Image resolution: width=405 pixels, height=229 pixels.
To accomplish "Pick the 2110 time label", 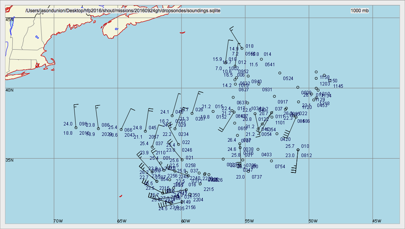I will (x=160, y=153).
